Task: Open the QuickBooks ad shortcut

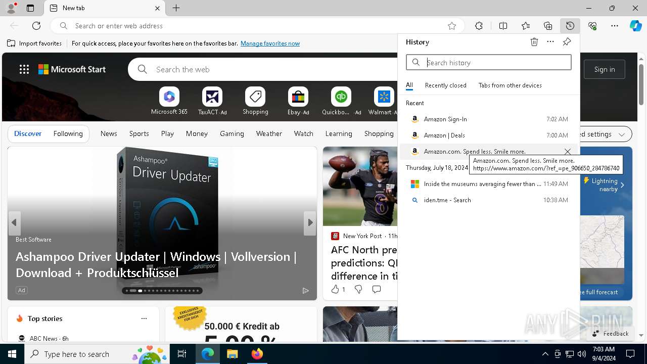Action: 341,101
